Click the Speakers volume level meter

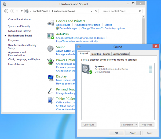pos(151,69)
